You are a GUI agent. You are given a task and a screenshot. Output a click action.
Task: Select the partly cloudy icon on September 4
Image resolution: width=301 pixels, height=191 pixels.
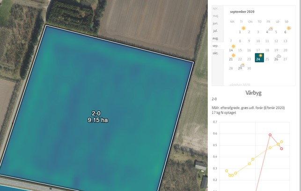pyautogui.click(x=270, y=30)
